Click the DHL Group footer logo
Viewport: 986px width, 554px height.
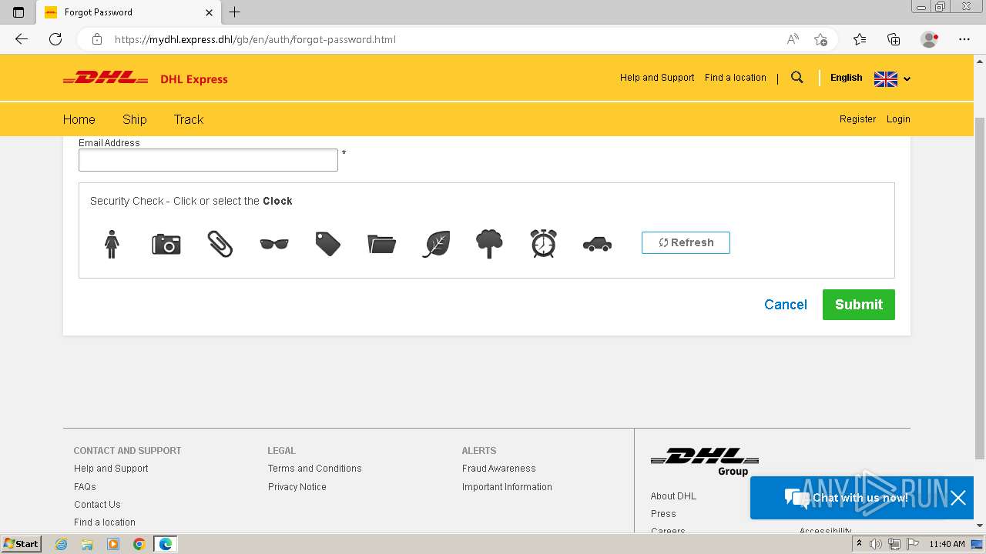tap(705, 461)
